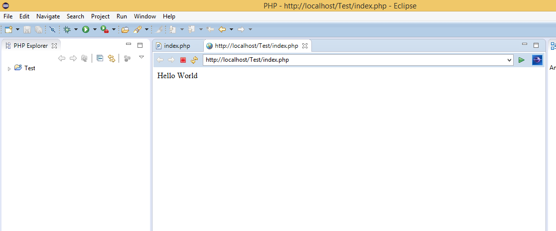Click browser Back arrow
Viewport: 556px width, 231px height.
[x=160, y=60]
